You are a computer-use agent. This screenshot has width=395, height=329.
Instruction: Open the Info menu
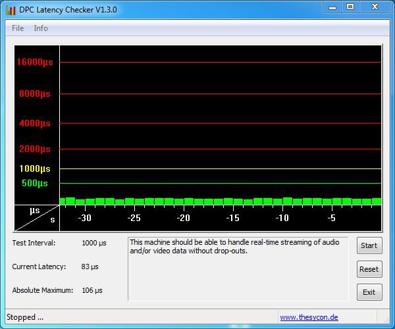[x=41, y=28]
